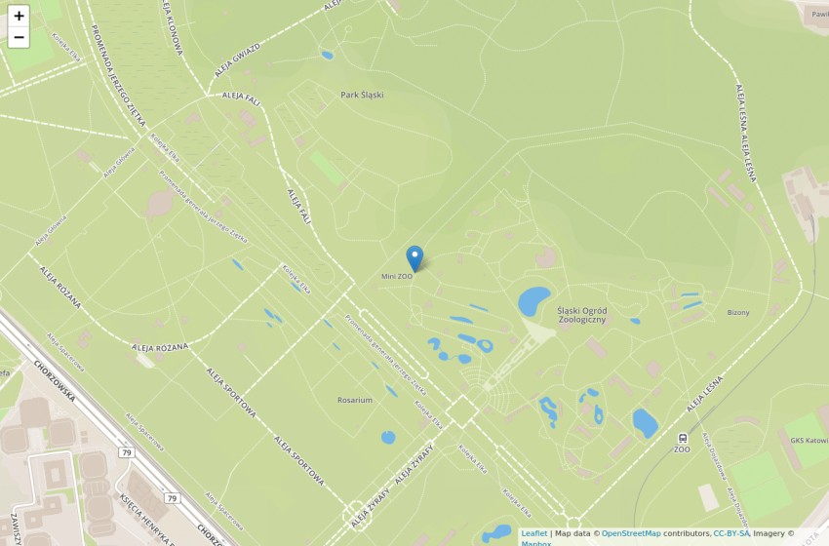Open the Leaflet attribution link
The height and width of the screenshot is (546, 829).
pyautogui.click(x=534, y=533)
